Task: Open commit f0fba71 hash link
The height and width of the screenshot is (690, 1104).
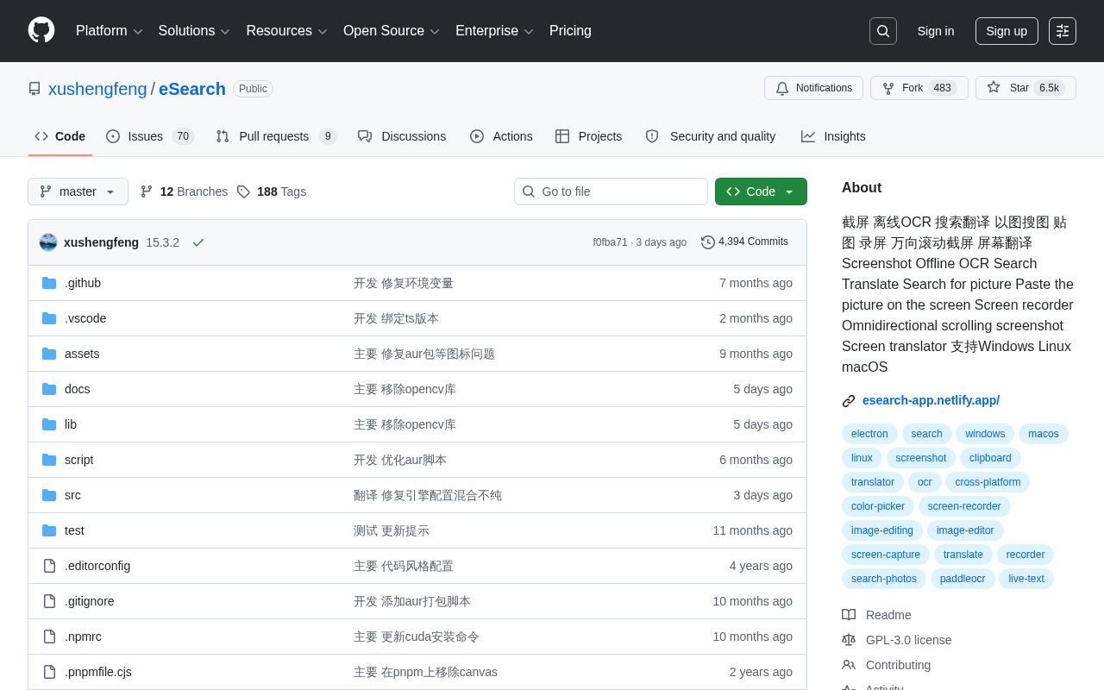Action: [610, 242]
